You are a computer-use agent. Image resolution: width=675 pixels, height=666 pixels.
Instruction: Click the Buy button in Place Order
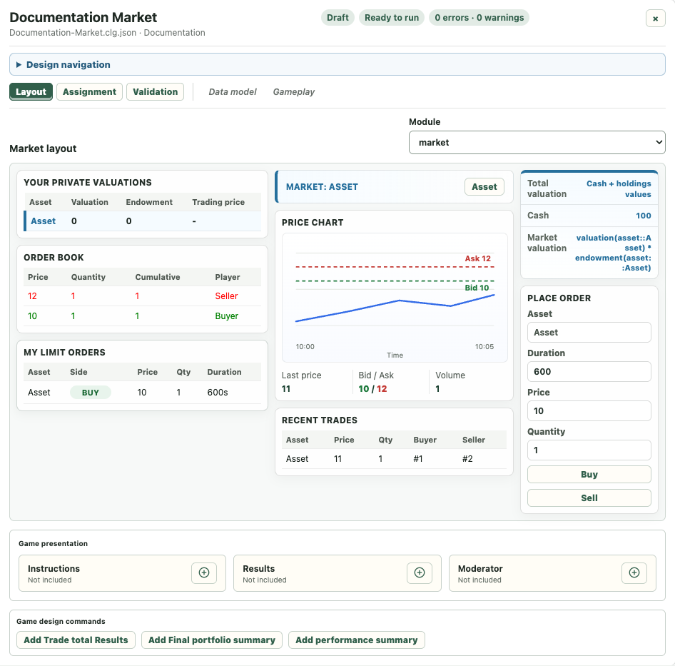pyautogui.click(x=589, y=474)
